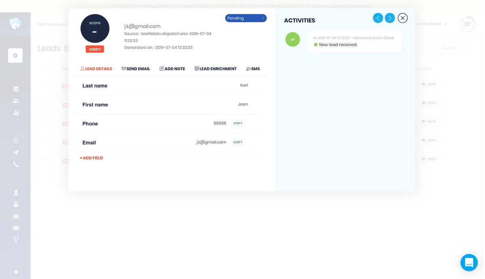
Task: Tick the select-all checkbox in leads header
Action: tap(45, 69)
